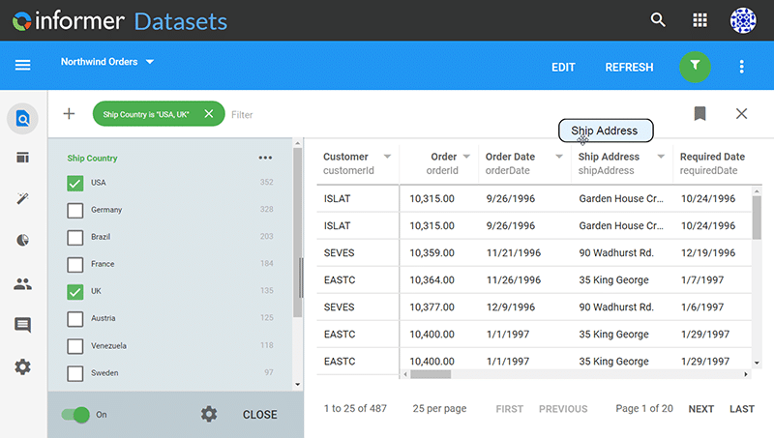Click the 1/7/1997 required date cell
This screenshot has height=438, width=774.
pos(702,279)
